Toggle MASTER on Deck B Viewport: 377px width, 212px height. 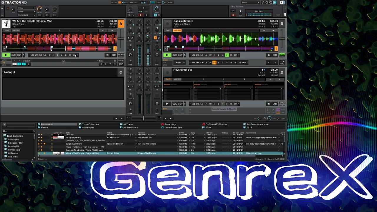(x=177, y=30)
